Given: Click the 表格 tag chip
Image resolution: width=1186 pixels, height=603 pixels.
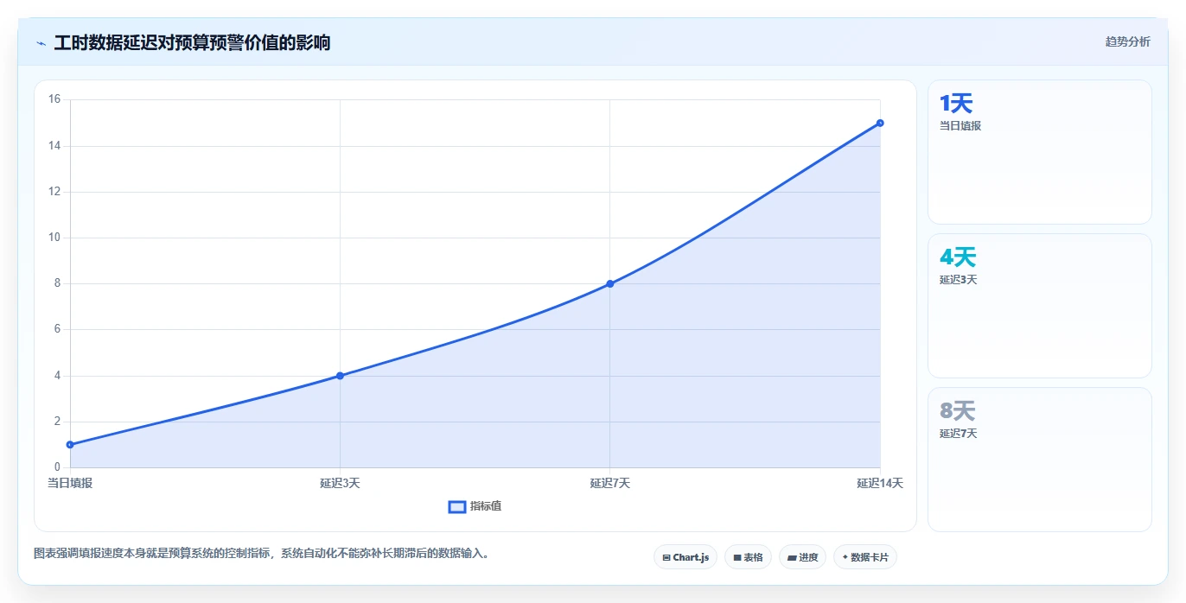Looking at the screenshot, I should [x=748, y=557].
